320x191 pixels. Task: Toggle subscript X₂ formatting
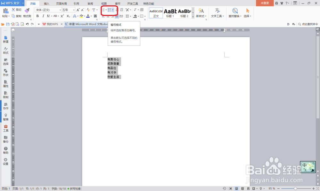68,16
